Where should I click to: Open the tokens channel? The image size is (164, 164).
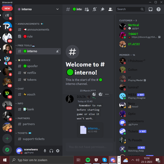(x=38, y=80)
